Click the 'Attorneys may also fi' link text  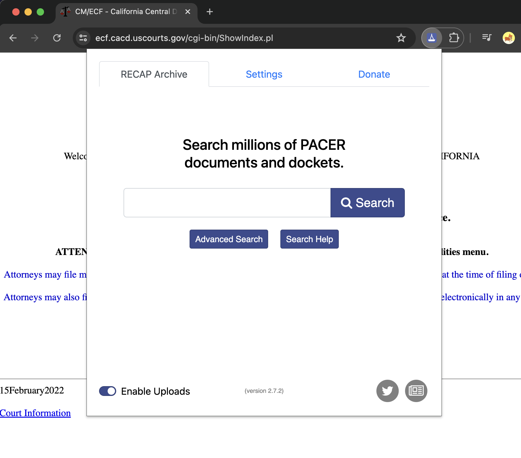(x=45, y=297)
